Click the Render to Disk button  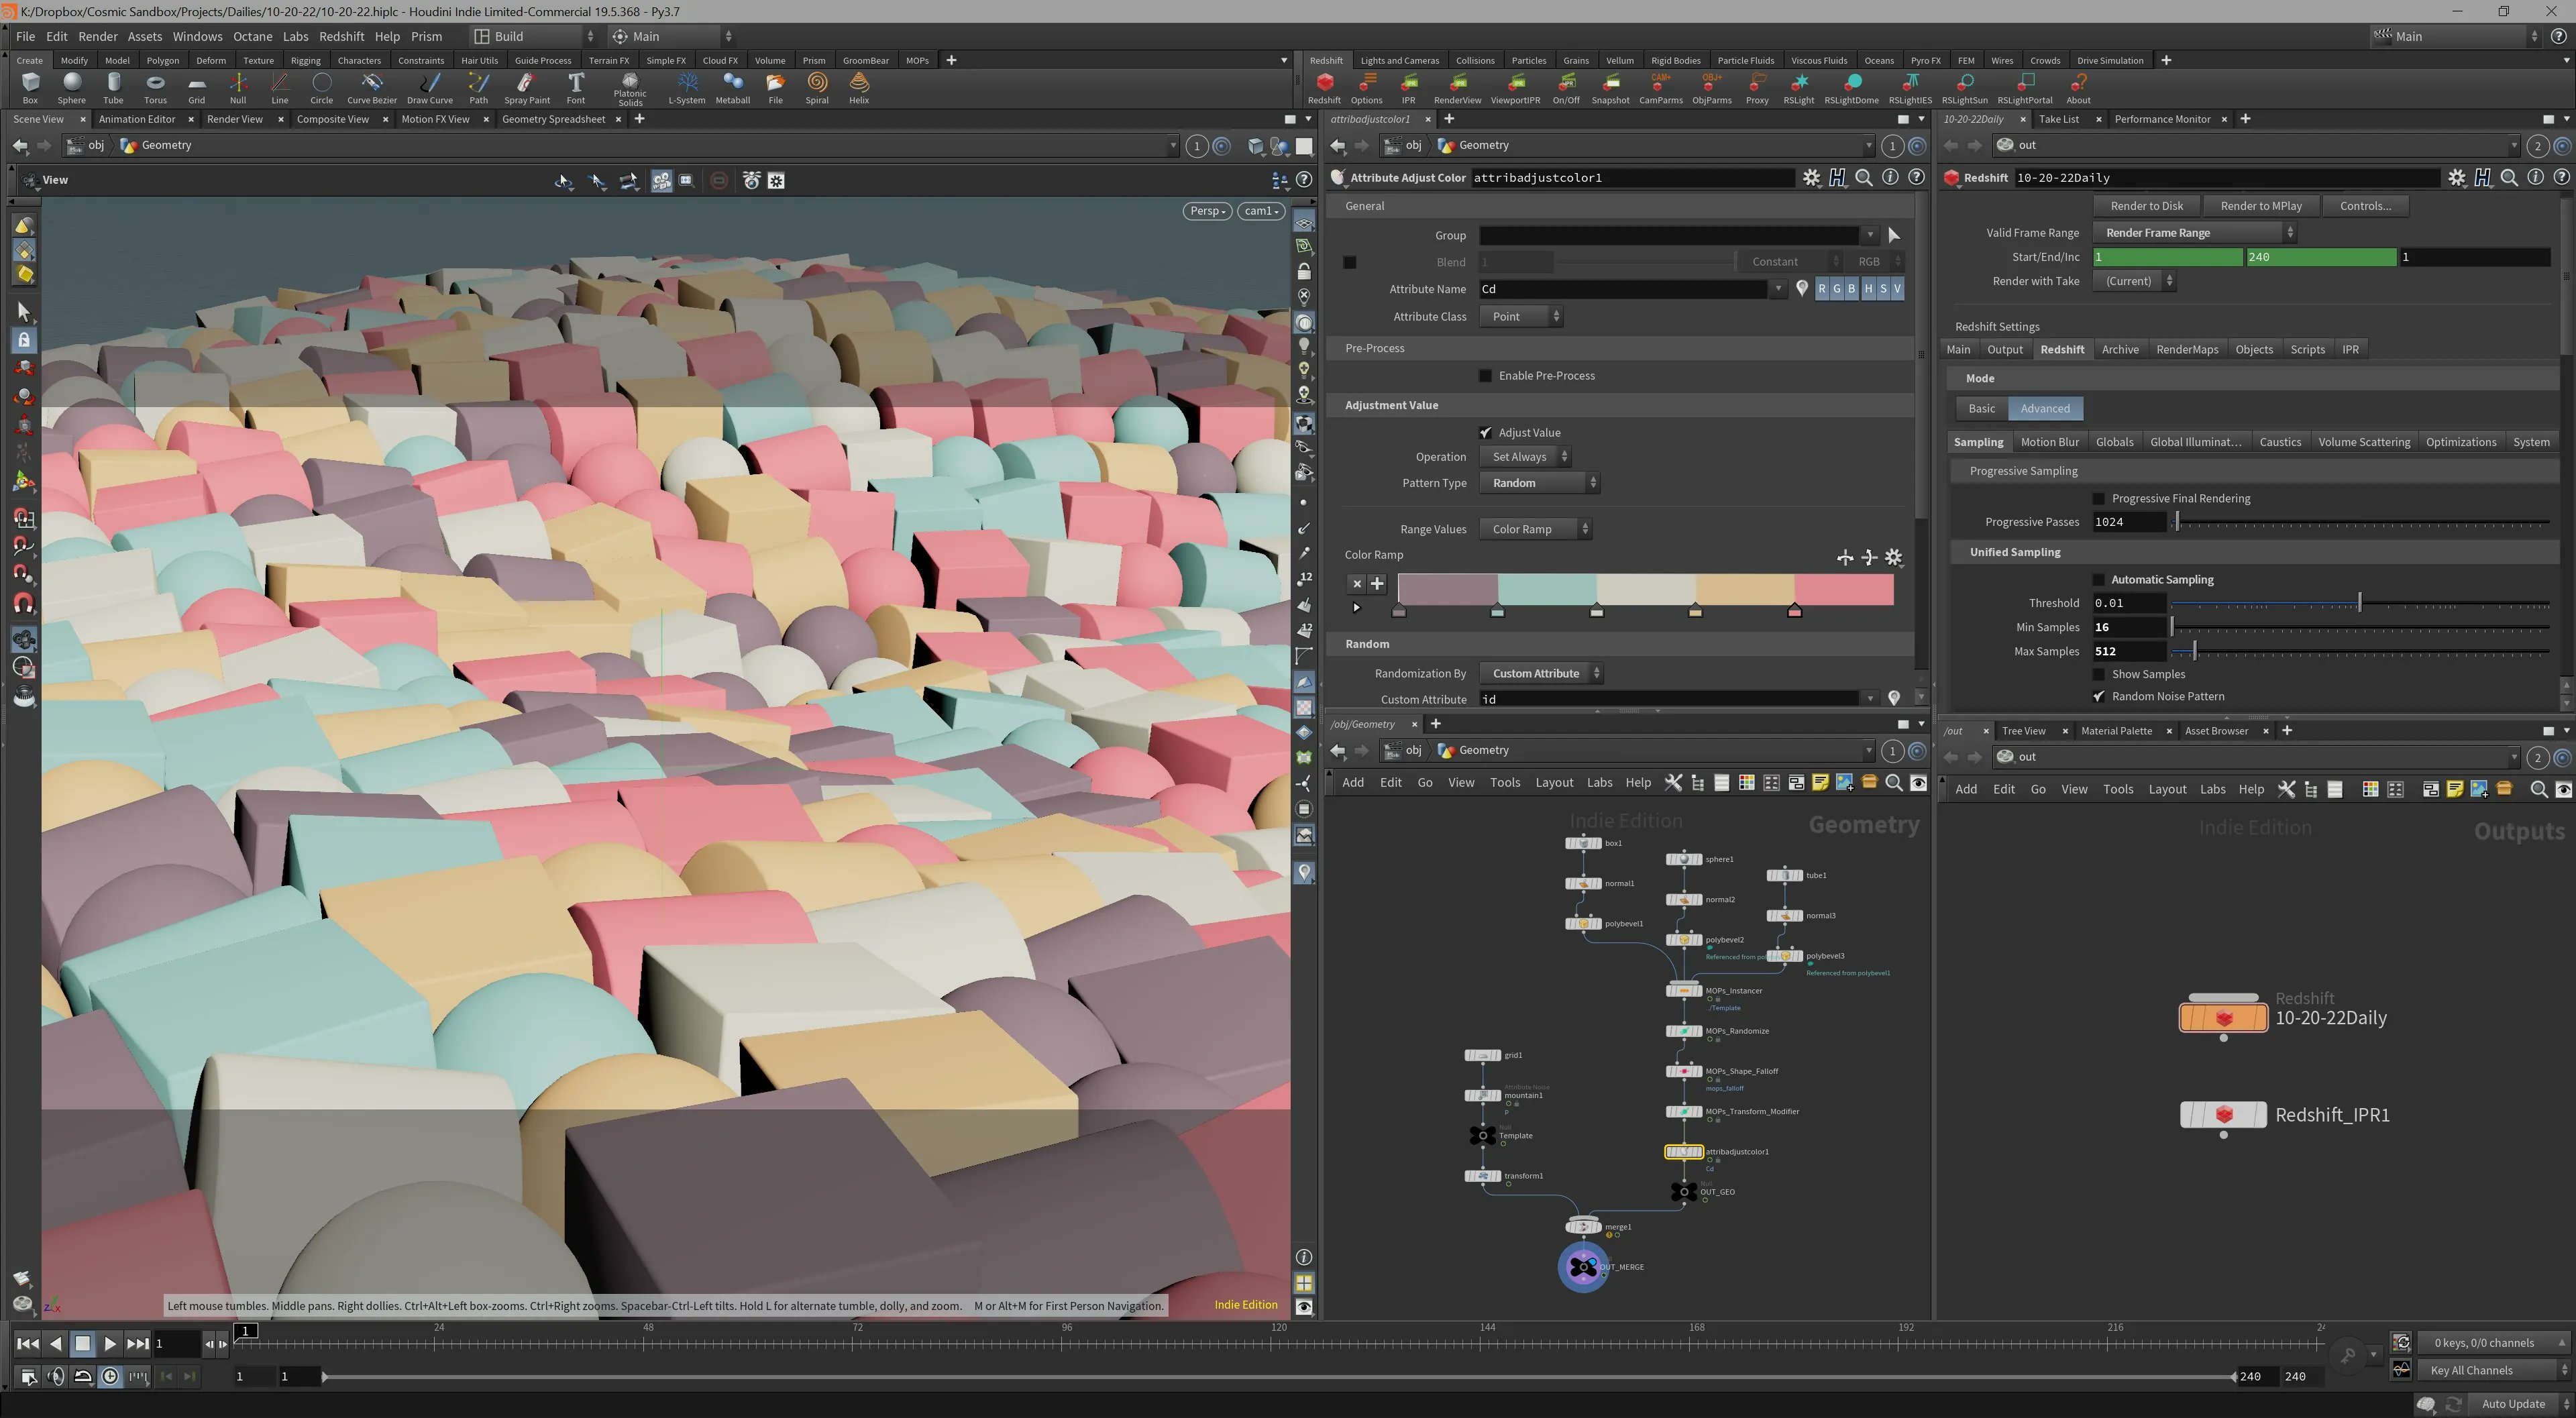(x=2146, y=206)
